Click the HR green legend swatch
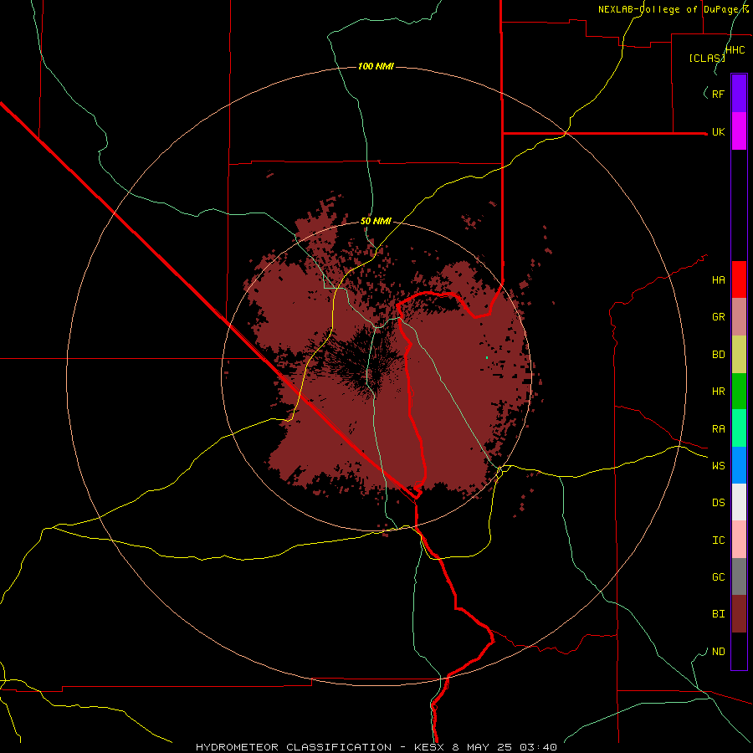This screenshot has height=753, width=753. pos(739,392)
